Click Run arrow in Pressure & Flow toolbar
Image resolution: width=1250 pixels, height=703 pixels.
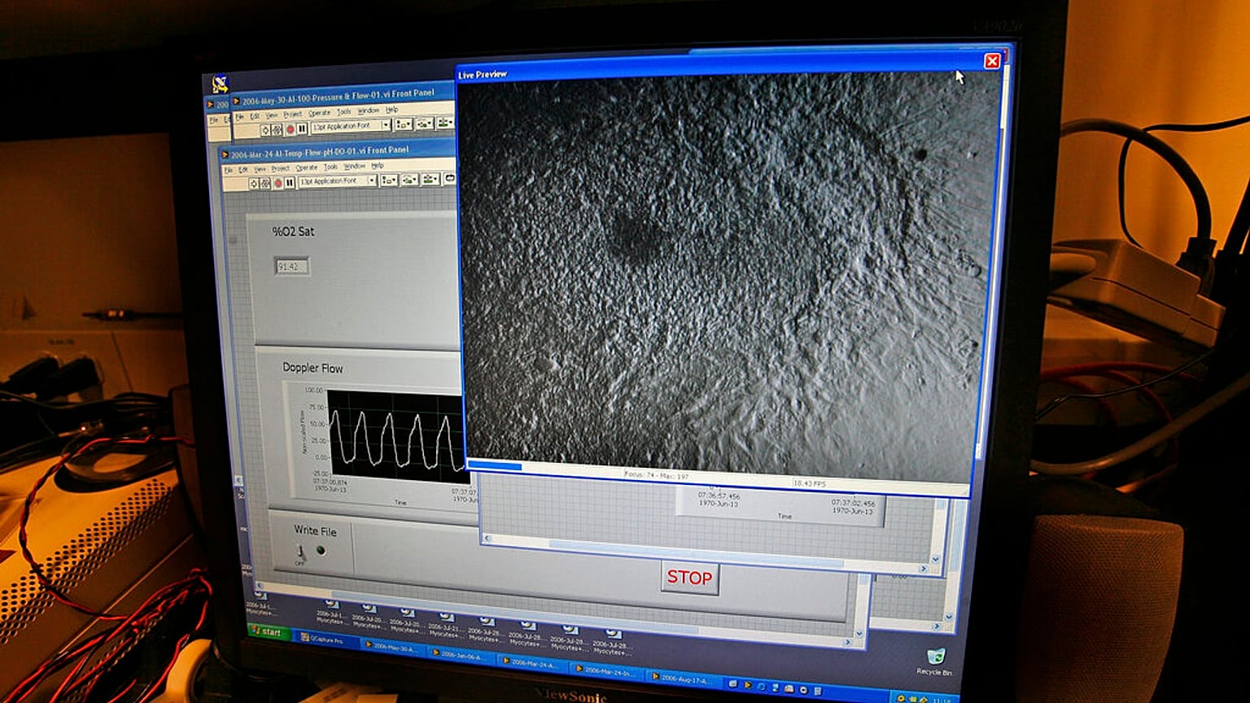pyautogui.click(x=264, y=129)
